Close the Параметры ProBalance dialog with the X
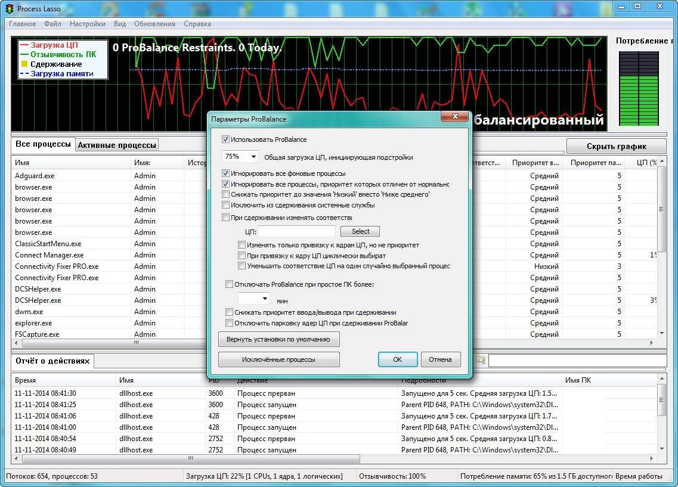The width and height of the screenshot is (678, 487). [x=454, y=116]
